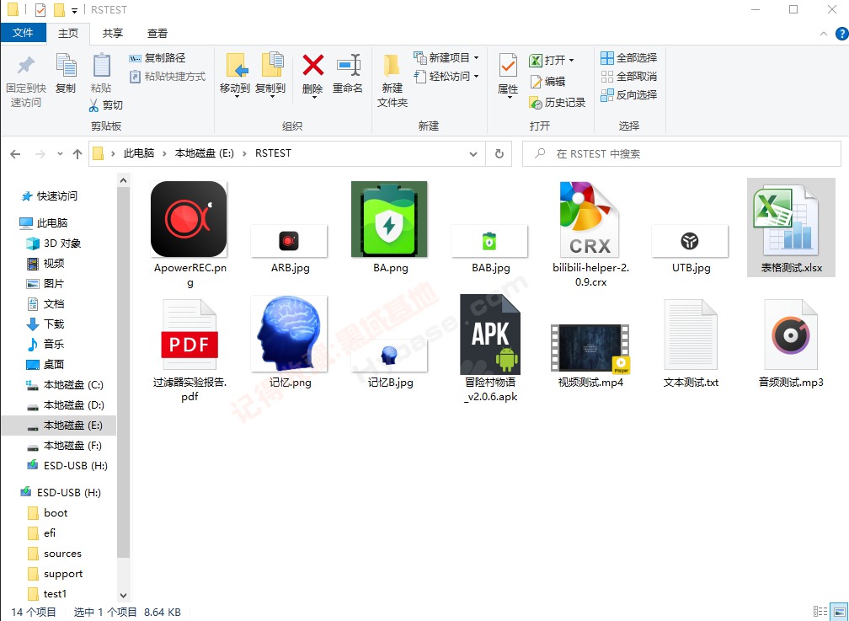Click Paste shortcut (粘贴快捷方式)
This screenshot has height=621, width=849.
click(x=168, y=77)
